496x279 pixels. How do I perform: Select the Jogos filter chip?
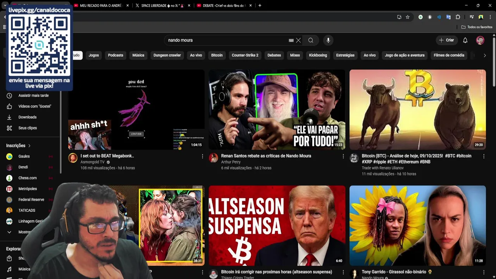coord(94,55)
